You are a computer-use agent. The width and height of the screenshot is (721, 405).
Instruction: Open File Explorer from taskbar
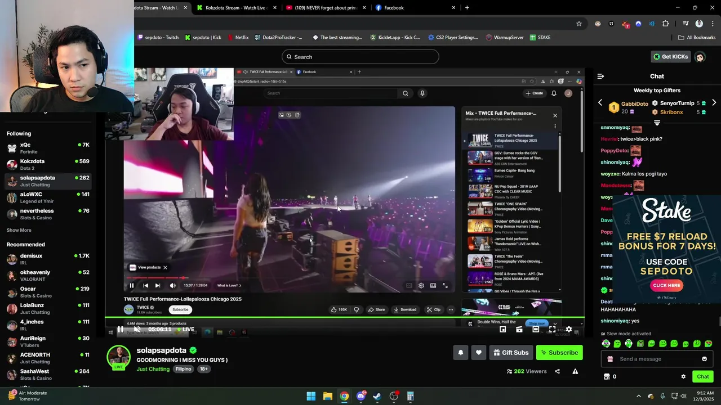pyautogui.click(x=327, y=396)
